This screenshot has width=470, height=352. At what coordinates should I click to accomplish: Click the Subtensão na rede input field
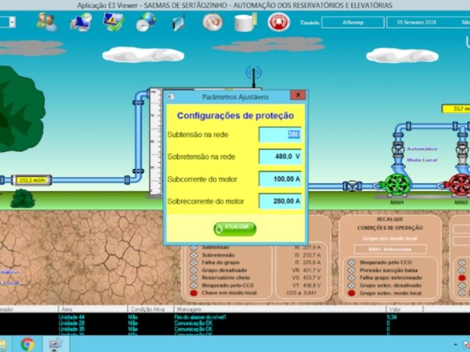click(x=280, y=134)
